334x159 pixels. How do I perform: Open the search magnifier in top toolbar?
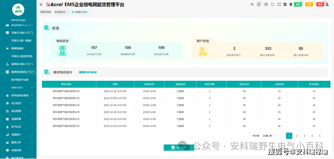point(252,4)
